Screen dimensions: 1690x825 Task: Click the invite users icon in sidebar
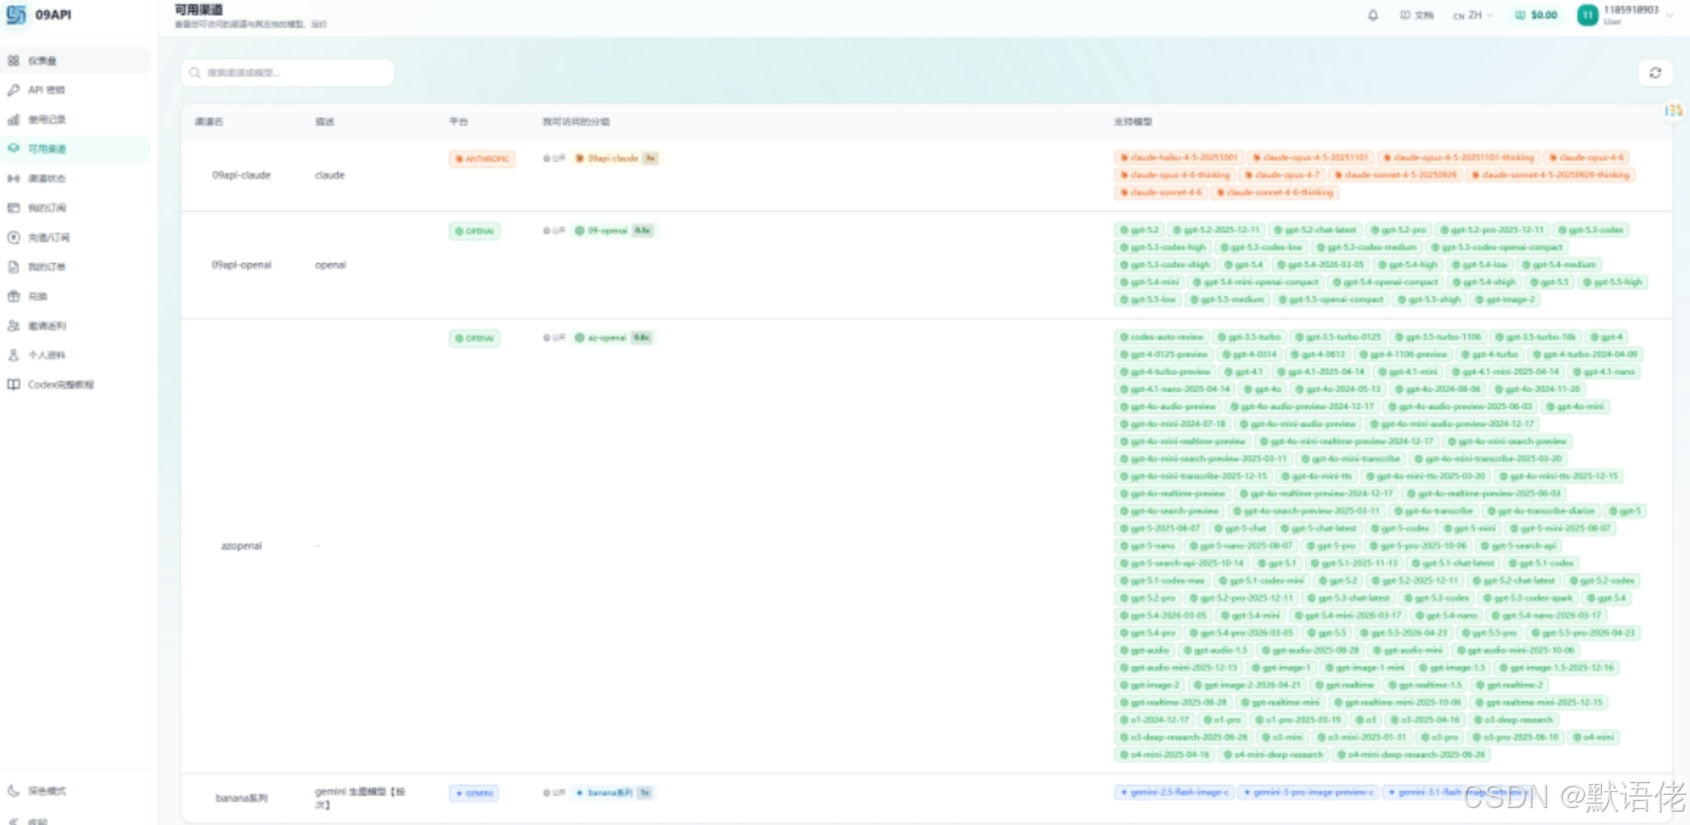[13, 325]
